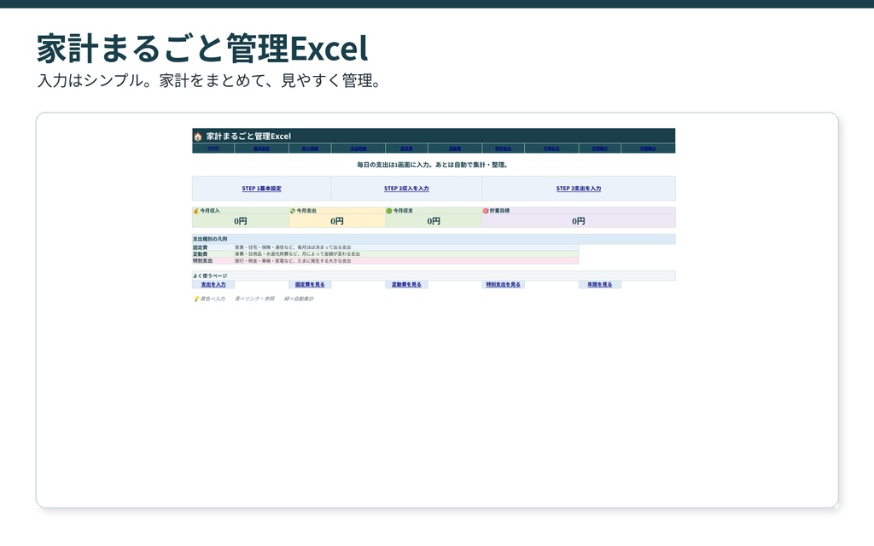Switch to the 収入明細 navigation tab
874x546 pixels.
310,148
